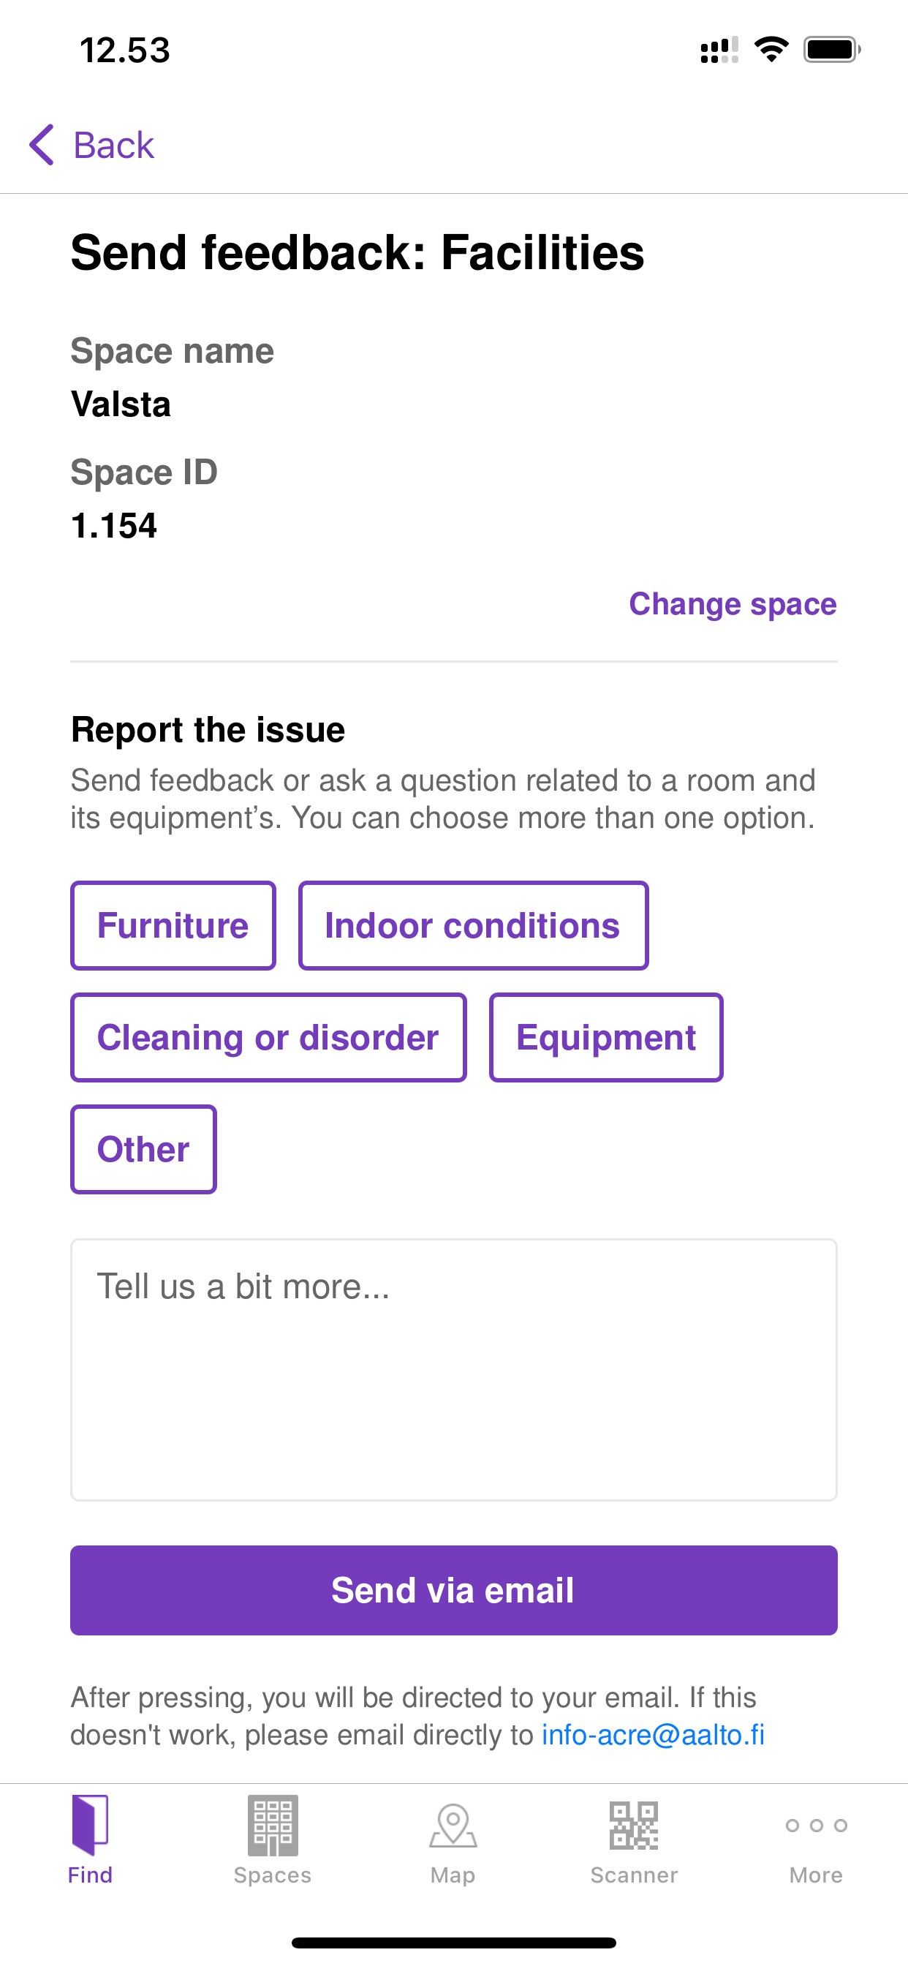Enable the Equipment issue option
This screenshot has width=908, height=1966.
pos(606,1037)
